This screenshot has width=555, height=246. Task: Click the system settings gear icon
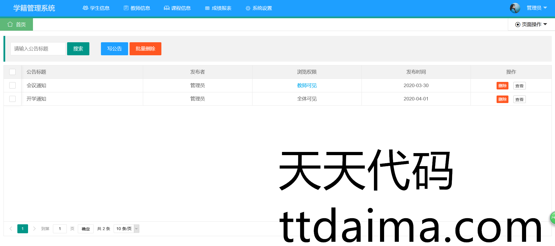(248, 8)
